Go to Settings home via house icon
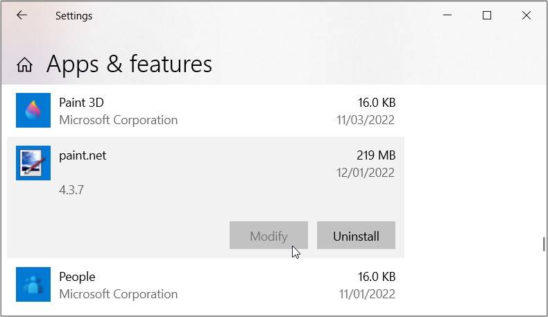This screenshot has width=548, height=317. pos(25,65)
